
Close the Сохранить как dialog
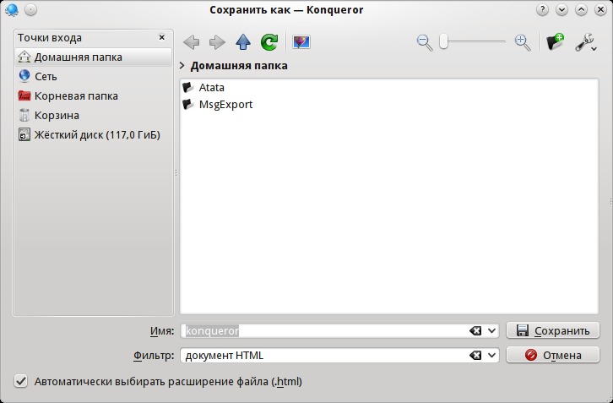pyautogui.click(x=601, y=10)
